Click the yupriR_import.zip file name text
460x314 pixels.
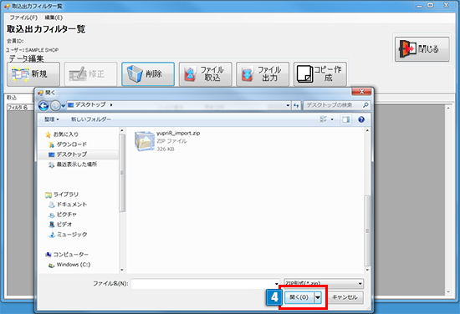point(178,134)
